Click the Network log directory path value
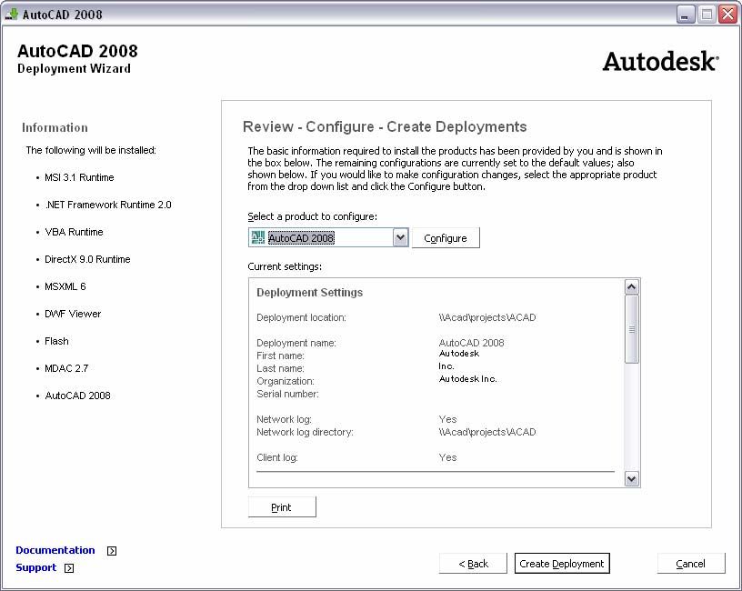Viewport: 742px width, 591px height. (487, 432)
